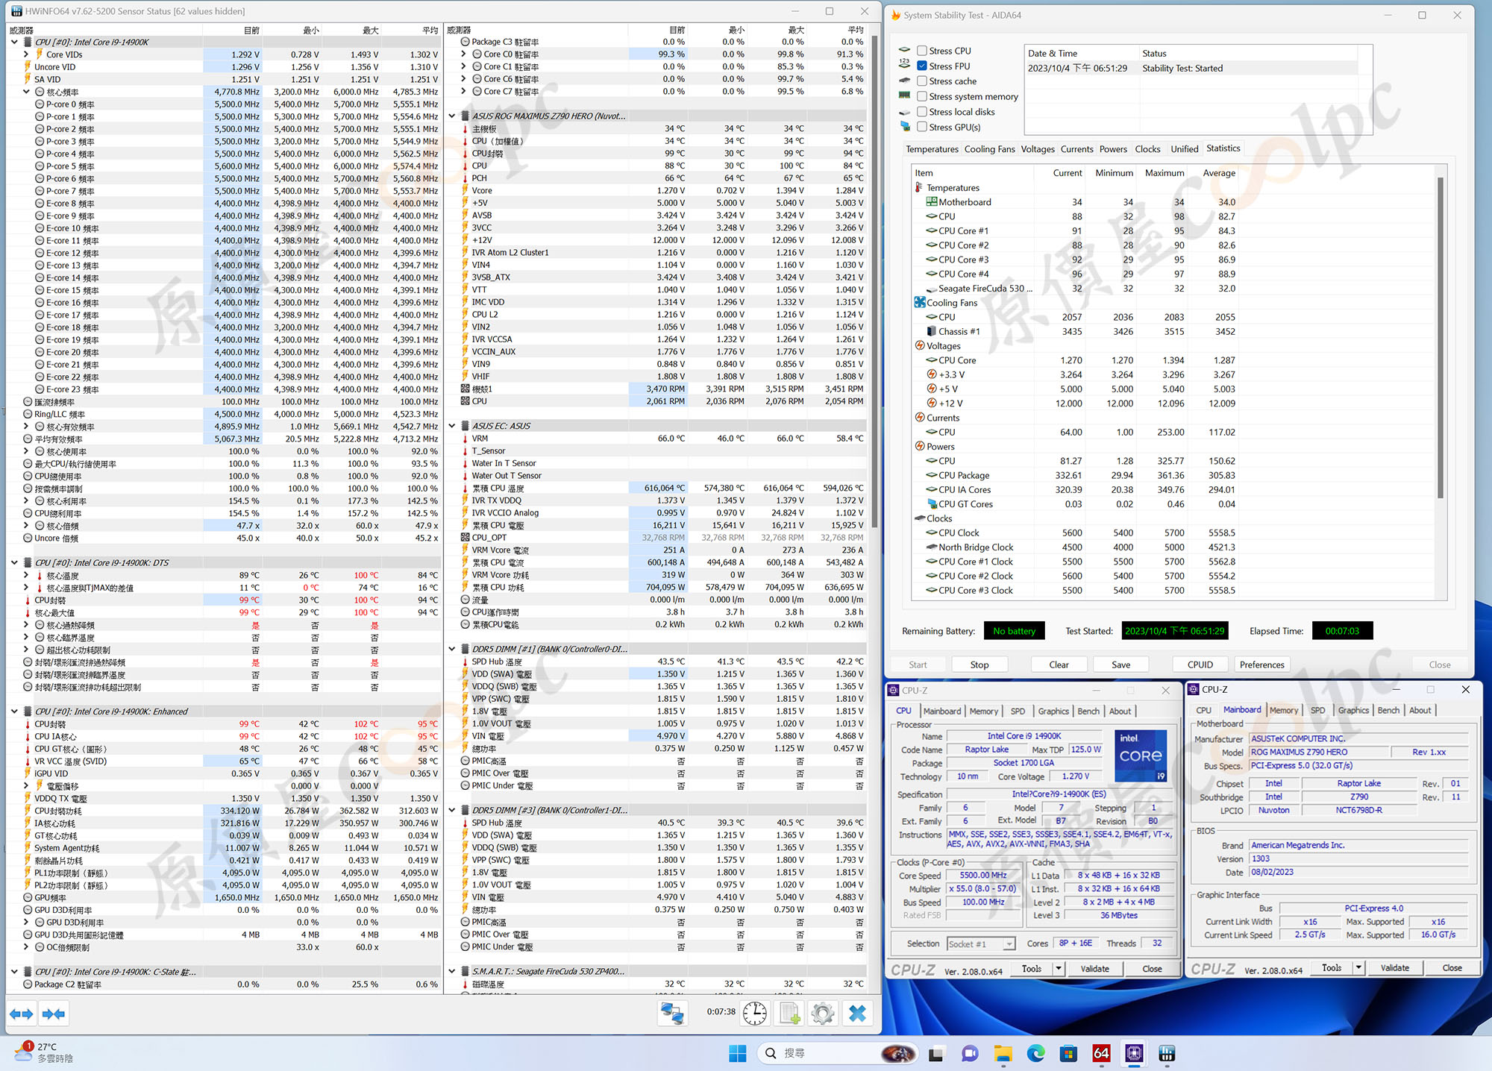Open HWiNFO network remote monitoring icon
1492x1071 pixels.
(672, 1014)
